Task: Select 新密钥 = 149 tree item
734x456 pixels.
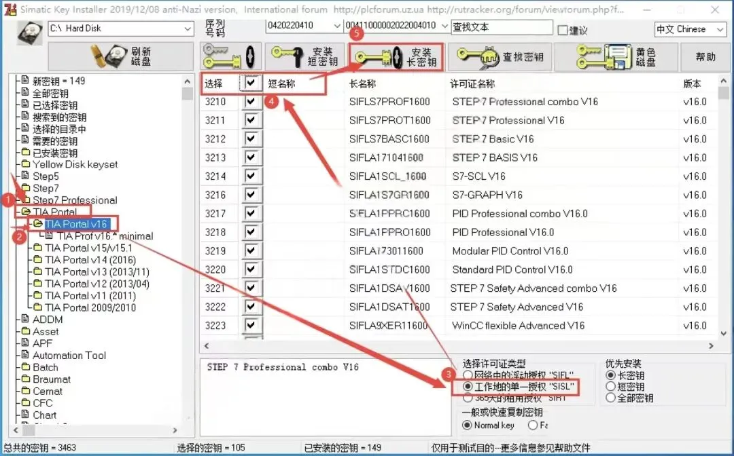Action: [x=59, y=81]
